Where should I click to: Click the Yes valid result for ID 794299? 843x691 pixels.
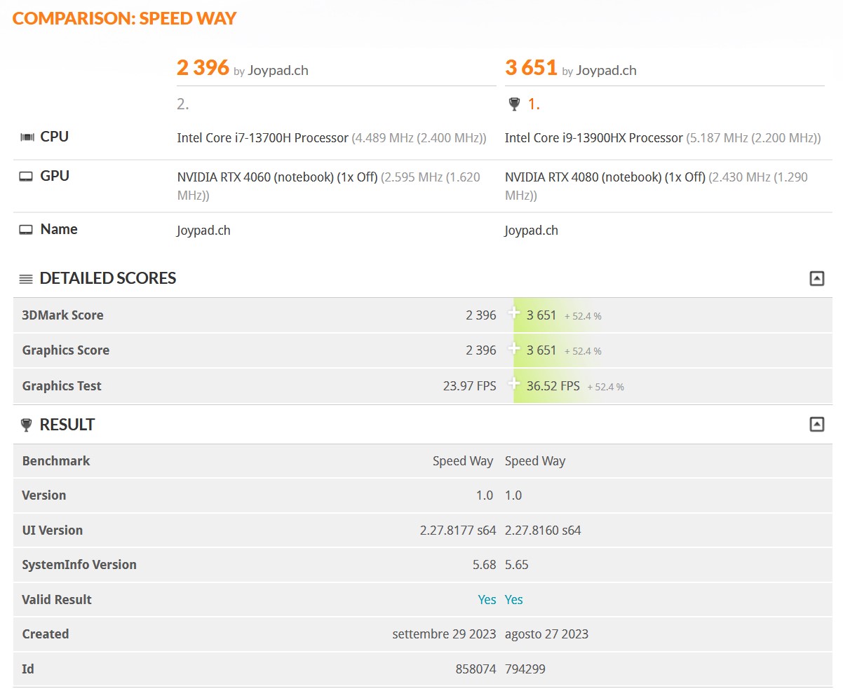tap(514, 600)
